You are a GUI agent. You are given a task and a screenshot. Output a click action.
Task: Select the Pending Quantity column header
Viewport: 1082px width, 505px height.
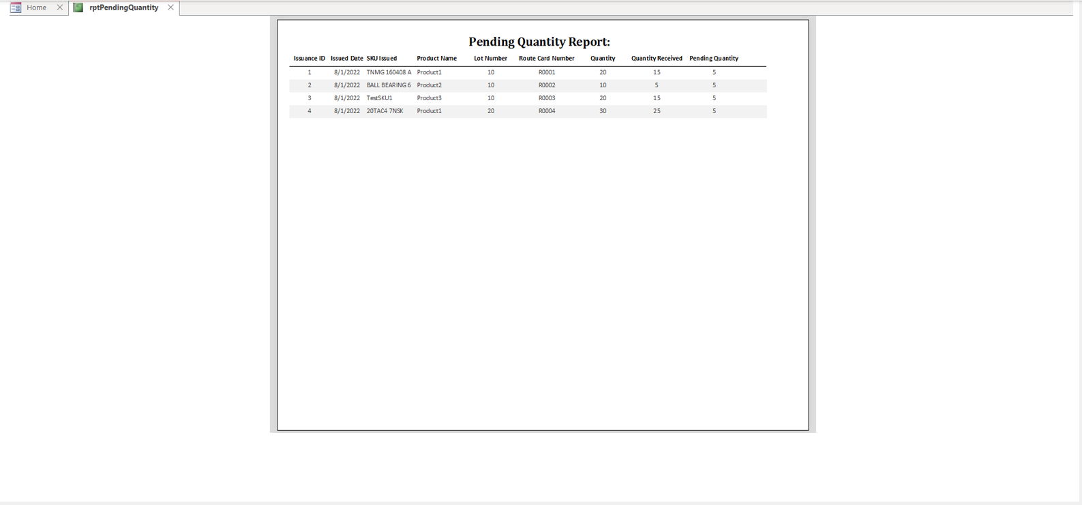713,59
